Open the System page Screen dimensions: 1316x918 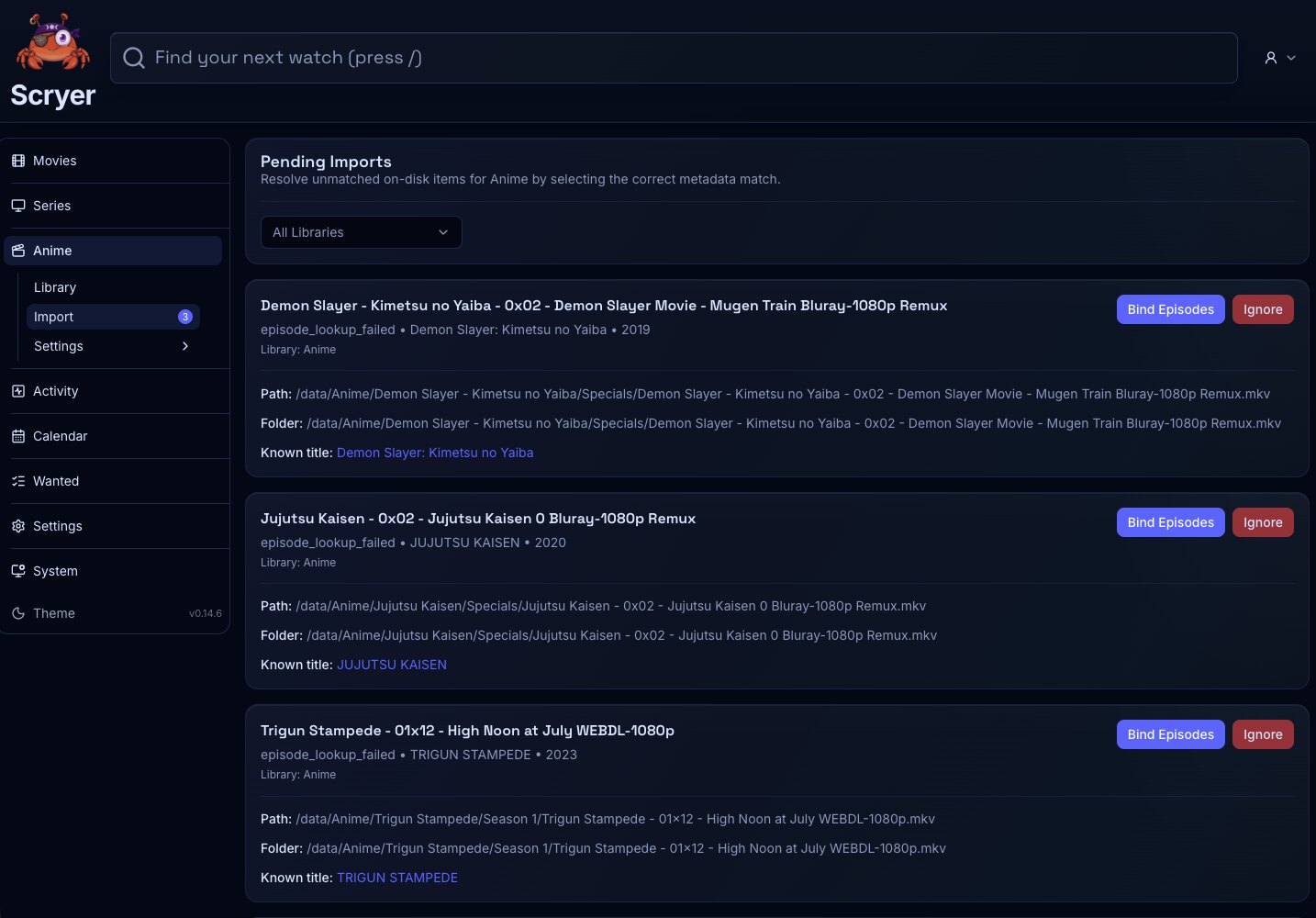(114, 571)
